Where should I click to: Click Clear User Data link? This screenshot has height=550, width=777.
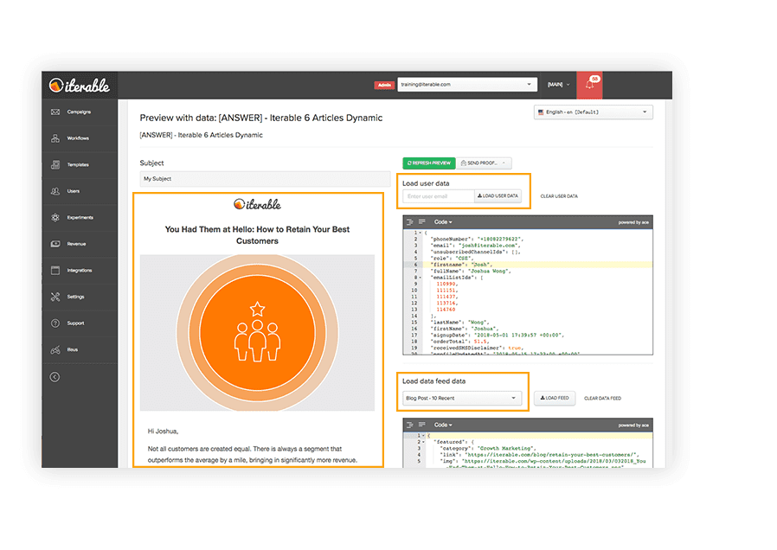click(559, 196)
